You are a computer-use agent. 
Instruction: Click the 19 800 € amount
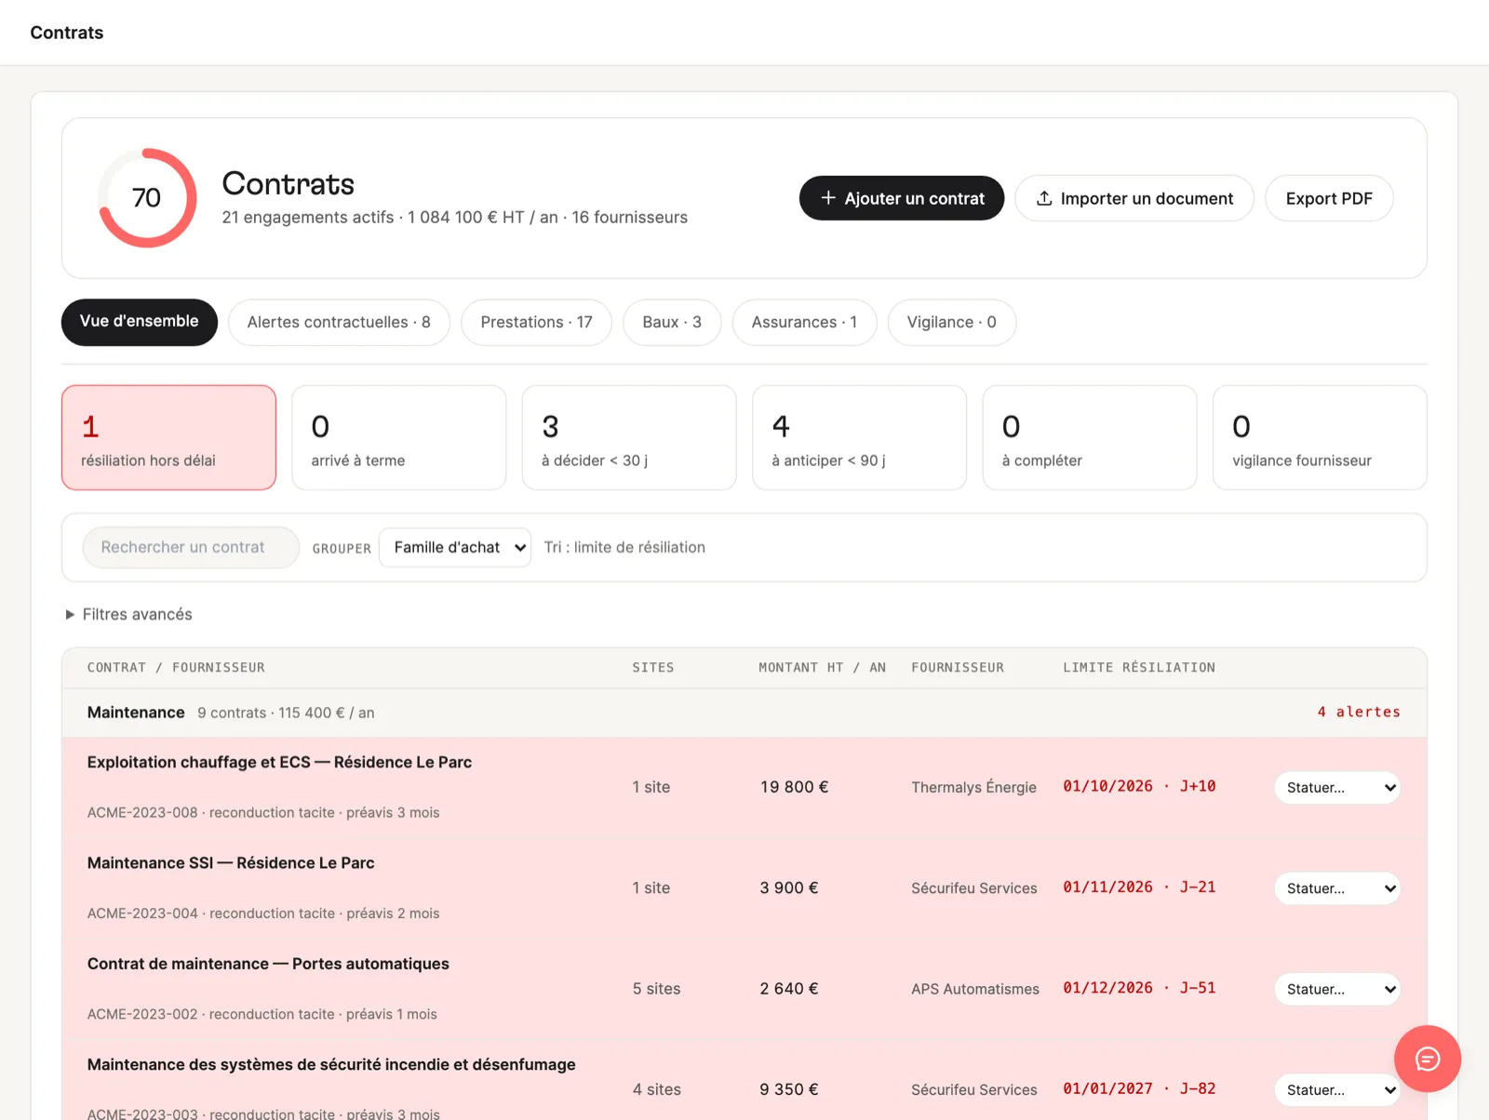794,787
